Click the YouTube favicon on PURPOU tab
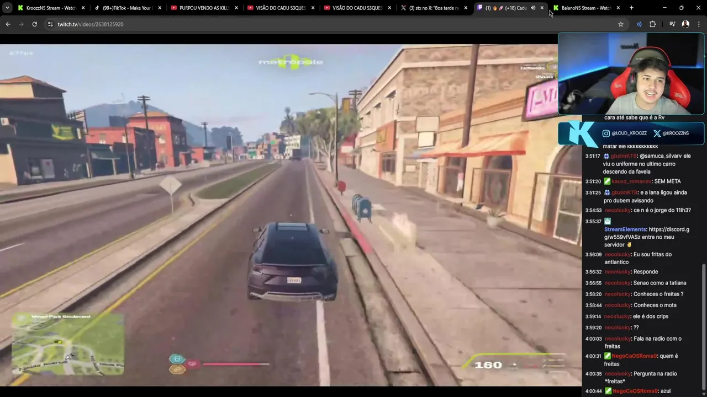The height and width of the screenshot is (397, 707). 174,8
